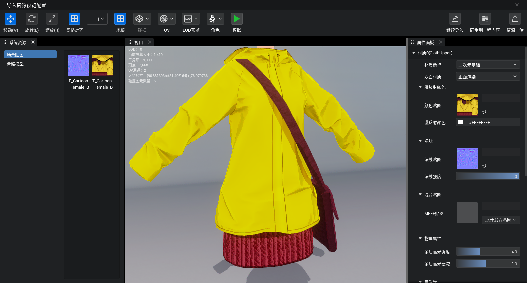Select the yellow coat texture thumbnail
Image resolution: width=527 pixels, height=283 pixels.
[x=102, y=65]
